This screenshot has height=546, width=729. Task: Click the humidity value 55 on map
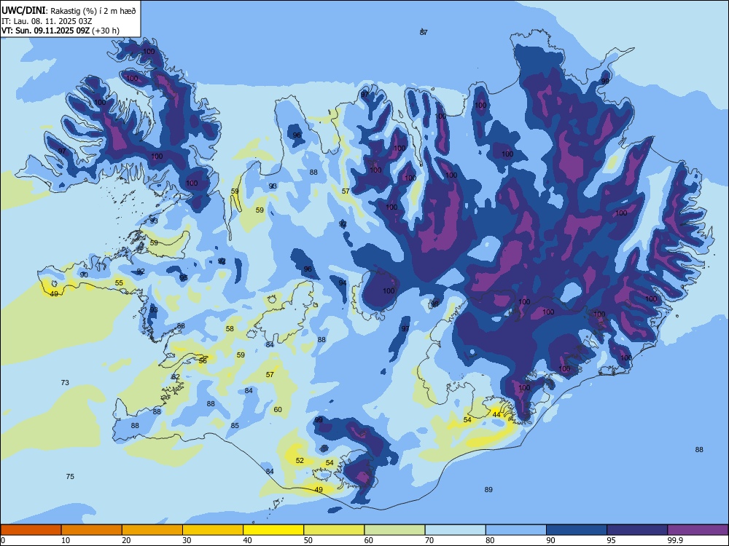pos(119,282)
